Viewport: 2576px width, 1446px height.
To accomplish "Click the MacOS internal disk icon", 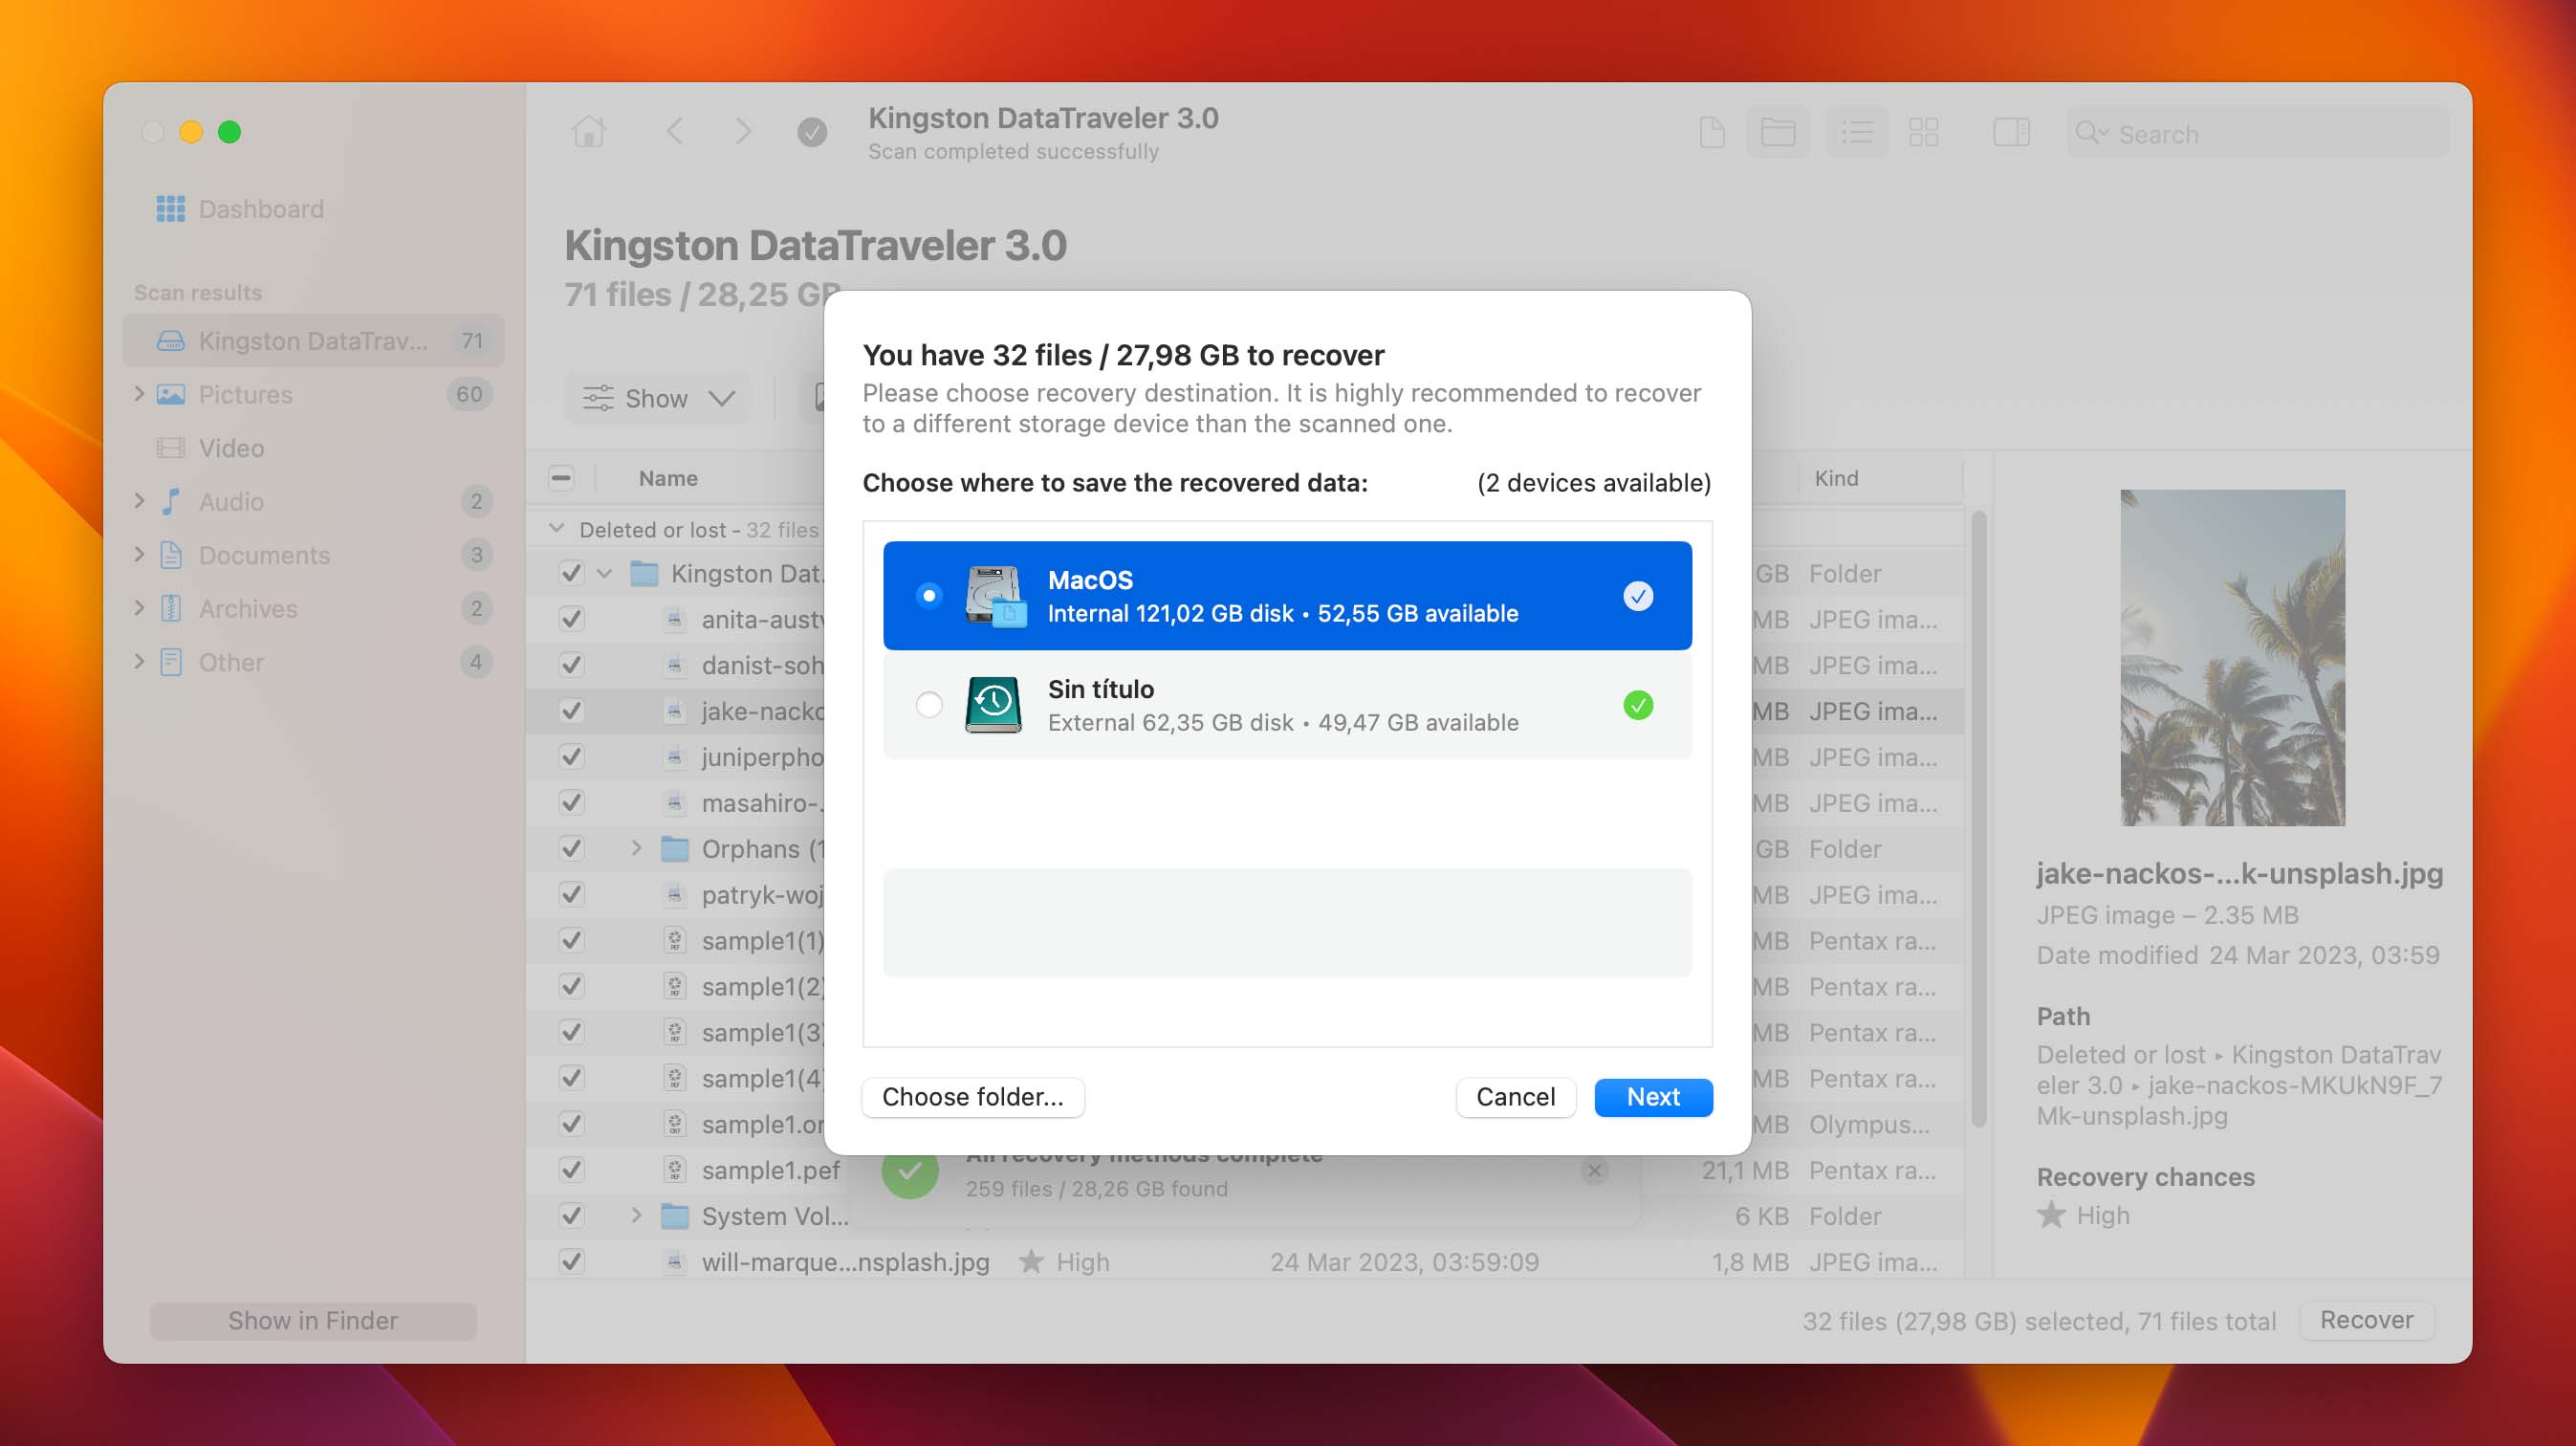I will (x=995, y=596).
